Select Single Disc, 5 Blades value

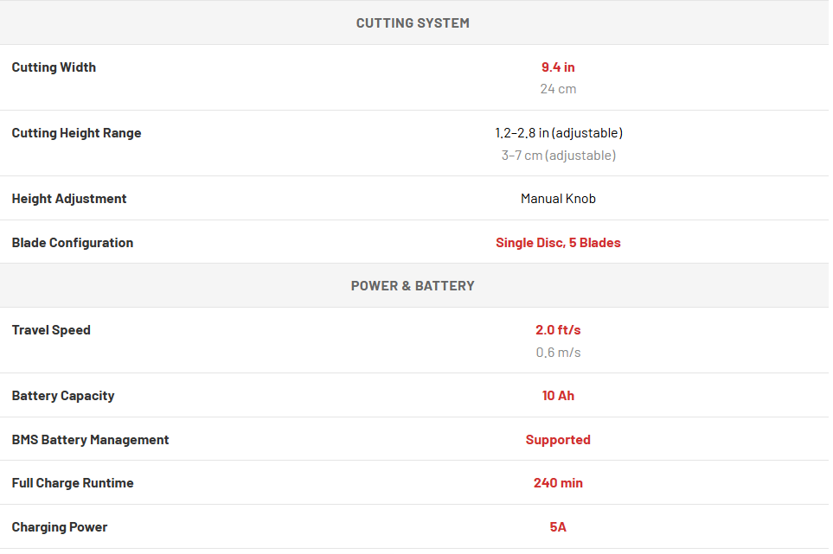pos(558,243)
